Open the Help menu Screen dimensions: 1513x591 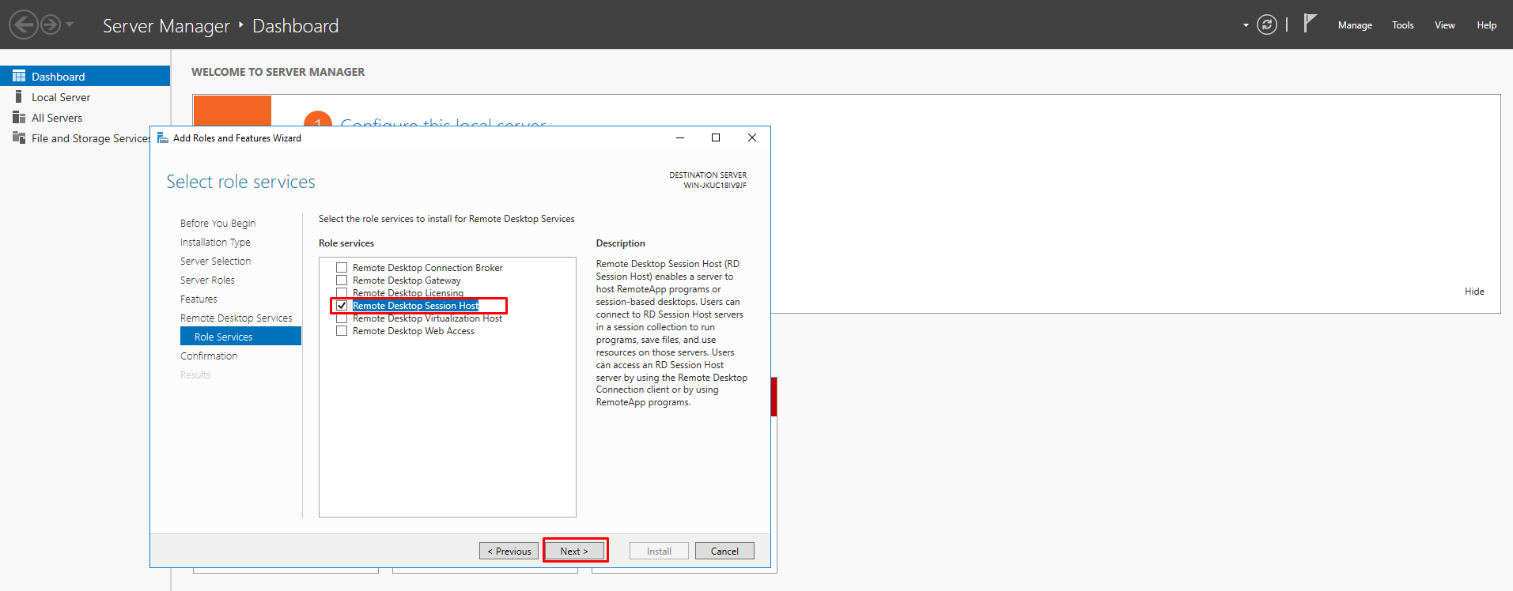(1487, 25)
